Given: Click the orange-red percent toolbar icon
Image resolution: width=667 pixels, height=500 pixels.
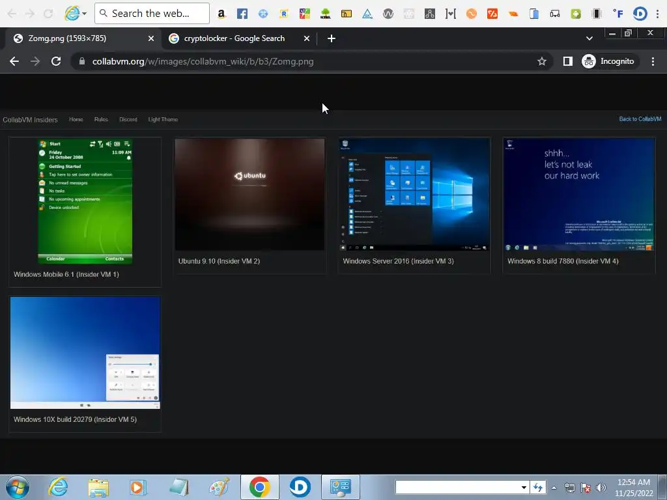Looking at the screenshot, I should [x=492, y=14].
